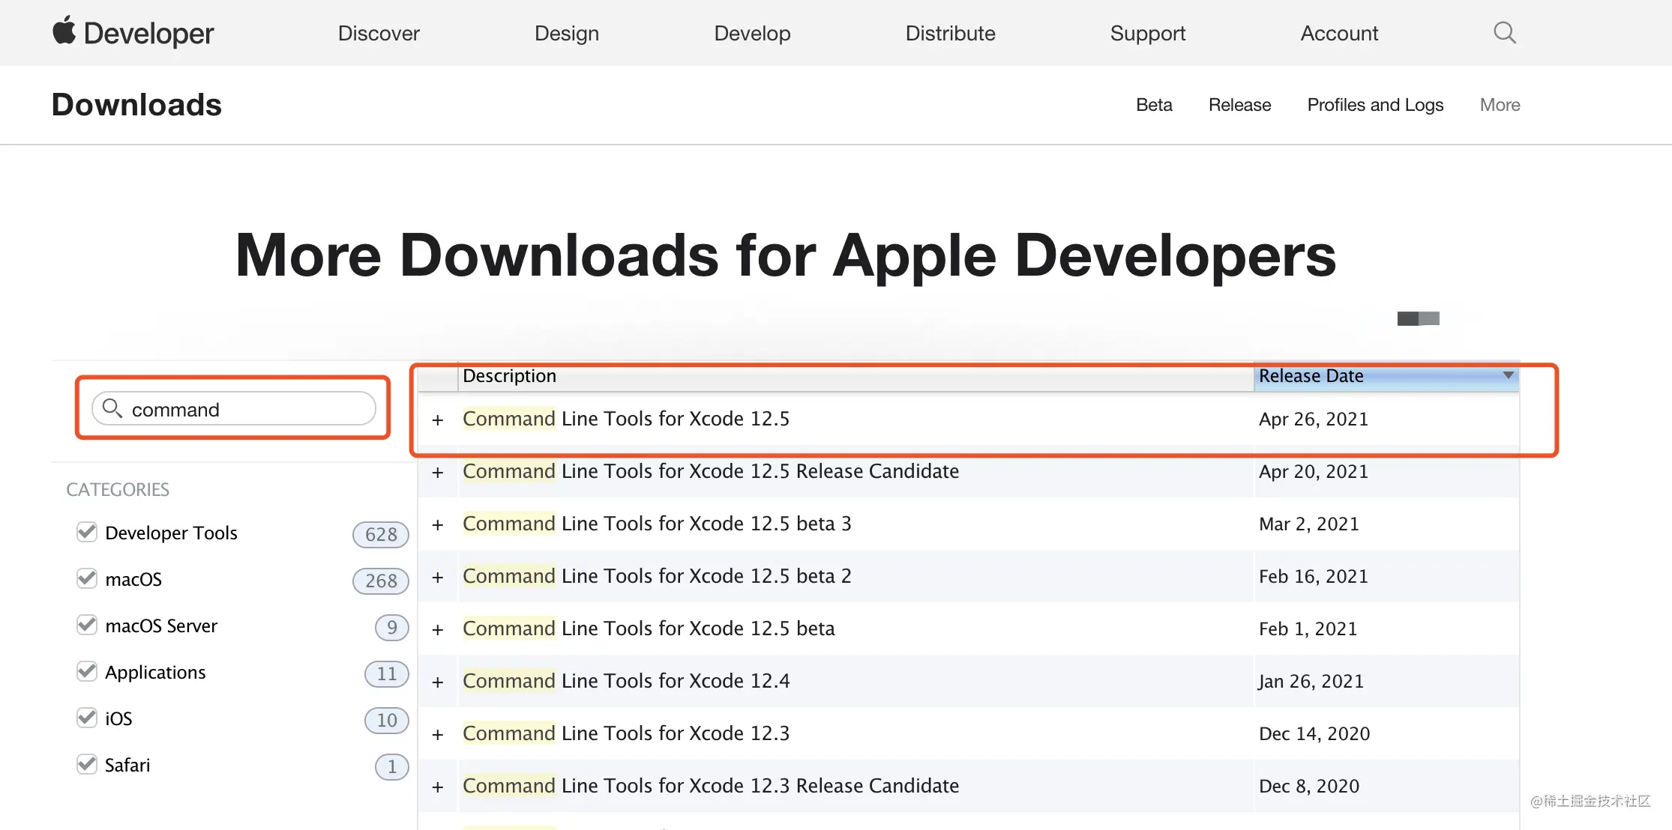Click the Release Date sort arrow
The height and width of the screenshot is (830, 1672).
(x=1508, y=375)
